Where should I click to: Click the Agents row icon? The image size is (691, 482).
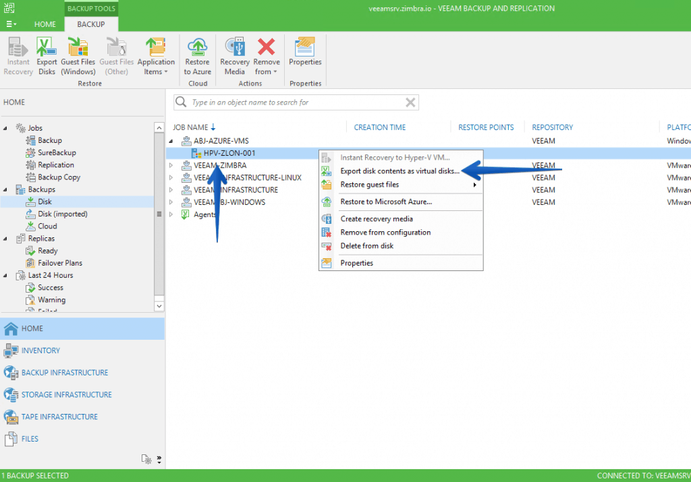(x=186, y=214)
